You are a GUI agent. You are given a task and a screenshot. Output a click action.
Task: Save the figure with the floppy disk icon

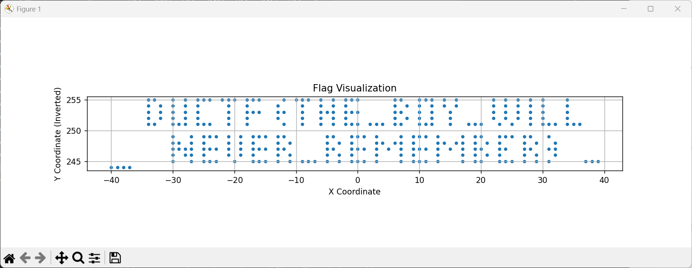pyautogui.click(x=115, y=258)
